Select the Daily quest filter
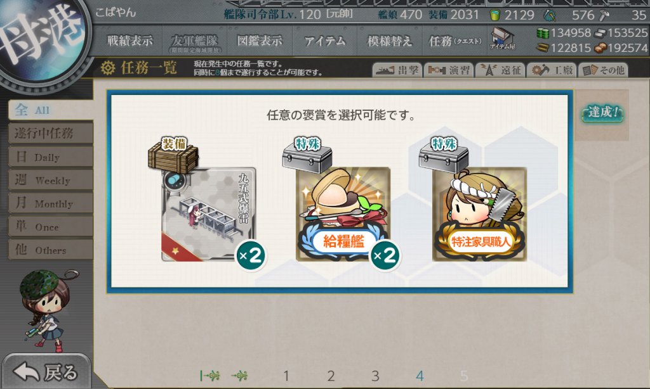The height and width of the screenshot is (389, 650). [x=51, y=157]
